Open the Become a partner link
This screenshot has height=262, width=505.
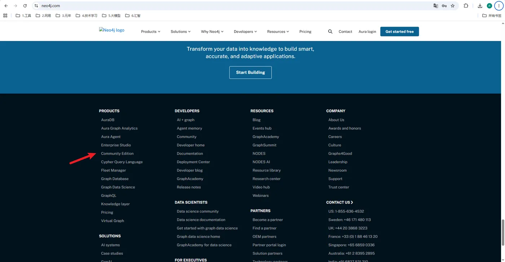click(x=268, y=220)
